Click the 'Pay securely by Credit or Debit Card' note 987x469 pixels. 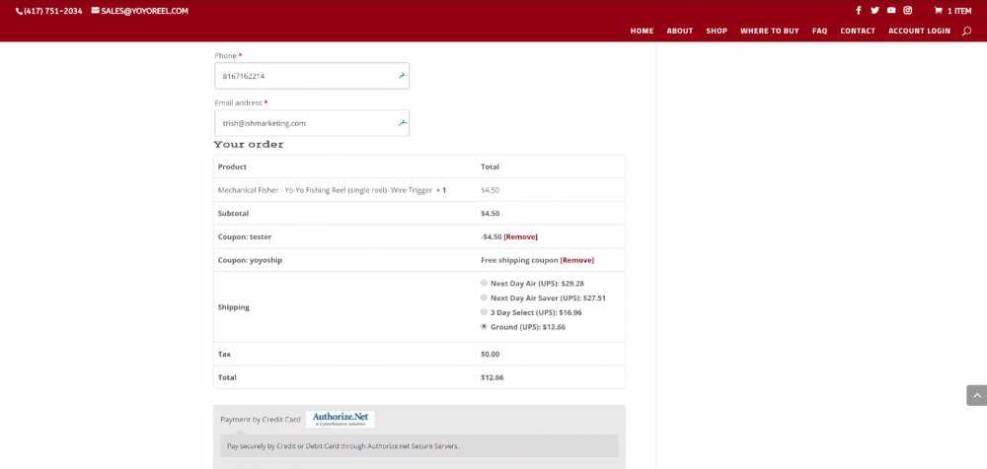343,445
